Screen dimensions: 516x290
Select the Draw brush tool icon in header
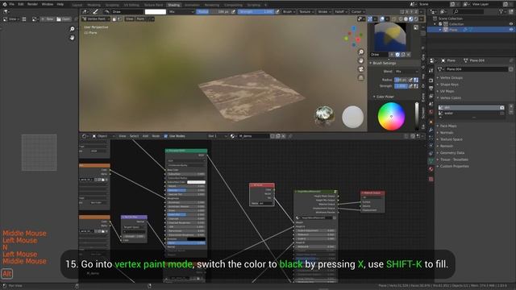point(95,12)
